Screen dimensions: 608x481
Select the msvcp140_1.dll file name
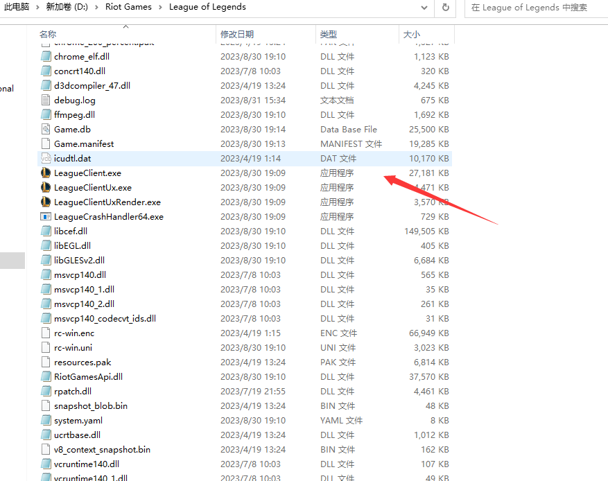pyautogui.click(x=84, y=290)
